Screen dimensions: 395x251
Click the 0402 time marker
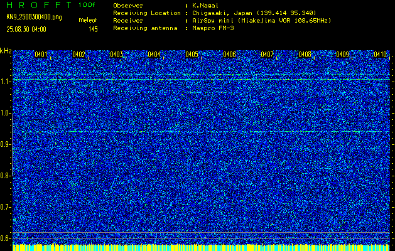pyautogui.click(x=78, y=55)
